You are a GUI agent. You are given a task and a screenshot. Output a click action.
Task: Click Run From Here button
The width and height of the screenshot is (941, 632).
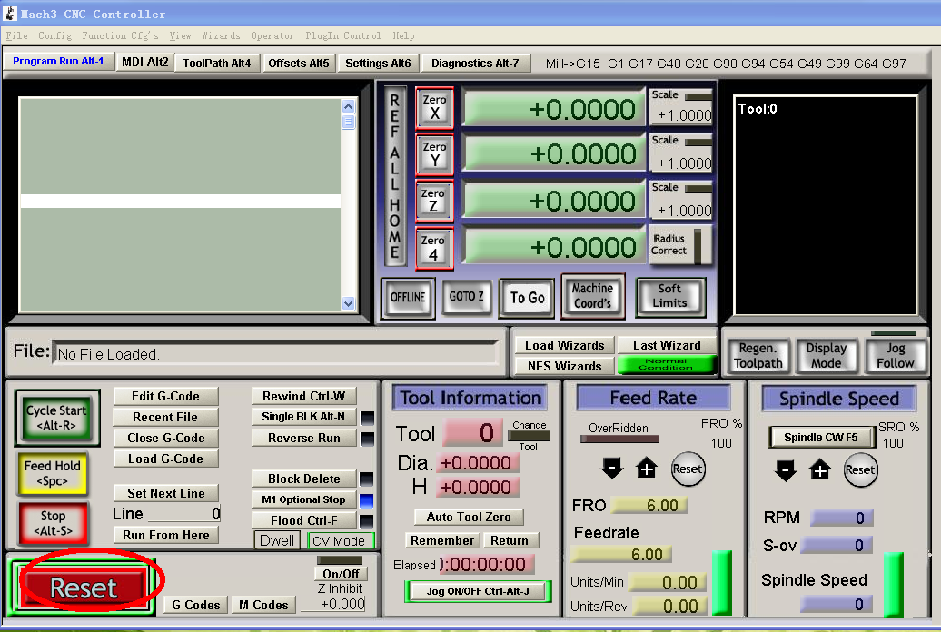click(165, 535)
